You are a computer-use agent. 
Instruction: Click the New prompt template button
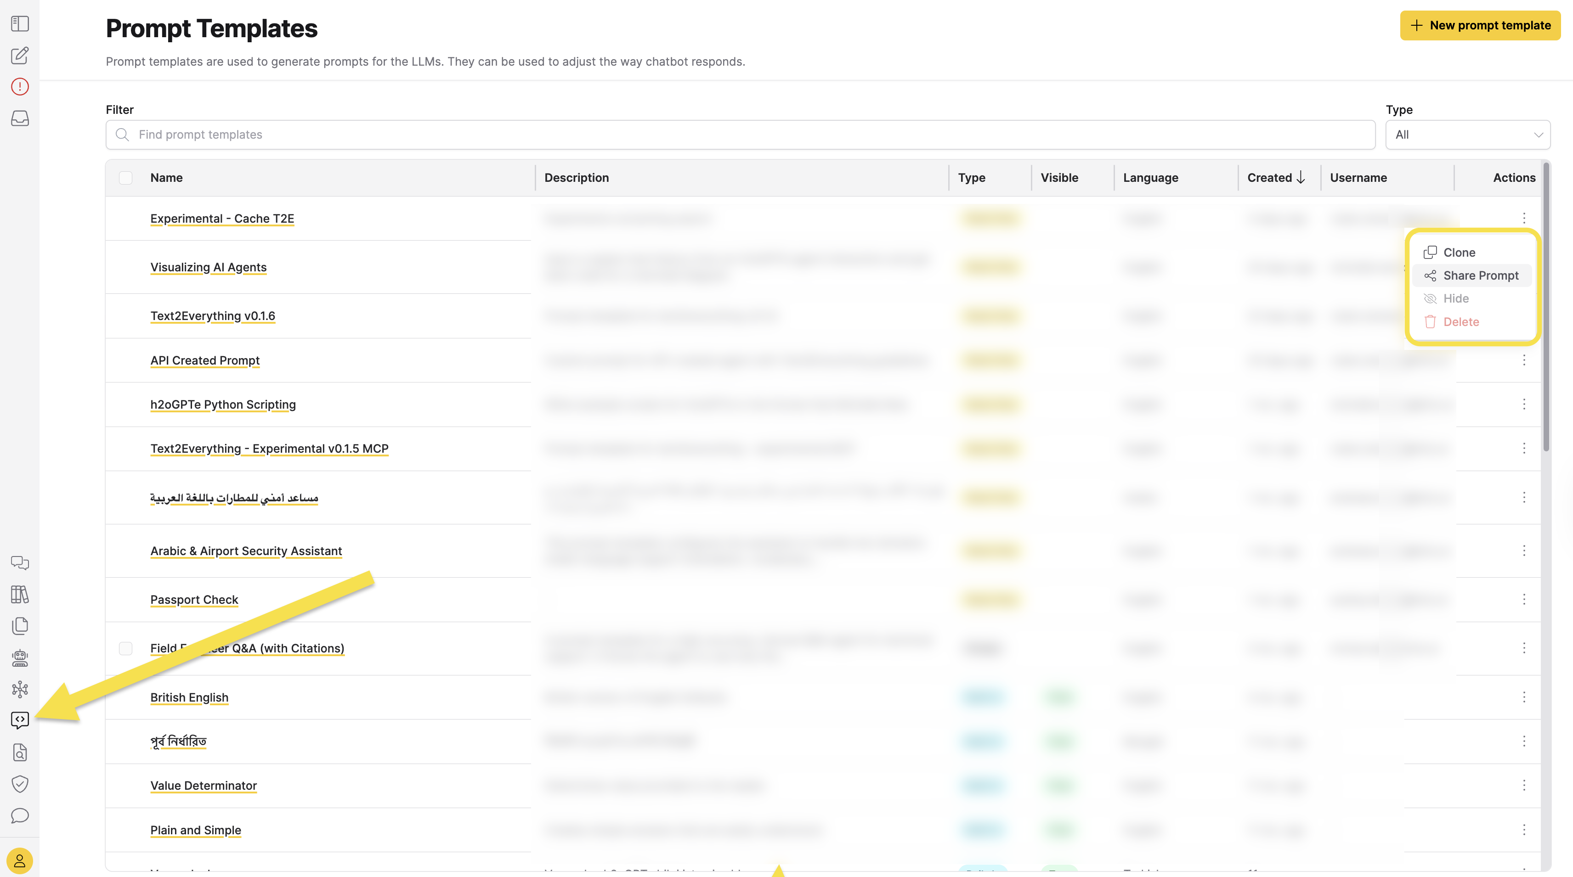(x=1480, y=26)
